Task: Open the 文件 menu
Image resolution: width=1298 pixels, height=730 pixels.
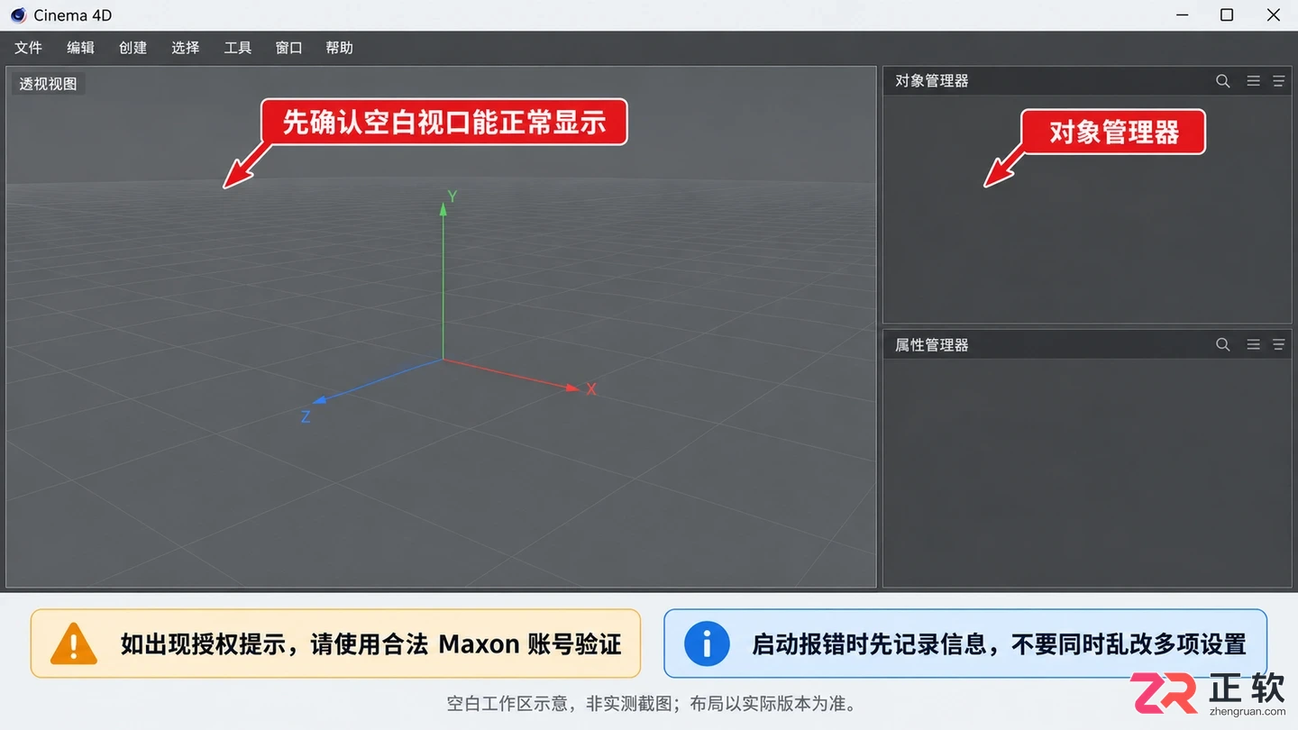Action: tap(28, 48)
